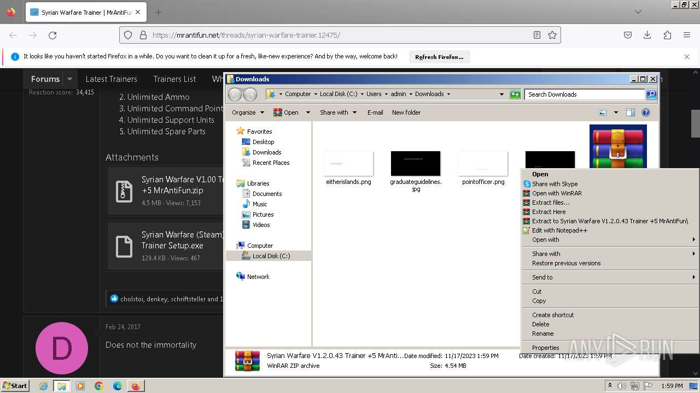Expand the Open with submenu
The width and height of the screenshot is (700, 393).
610,240
